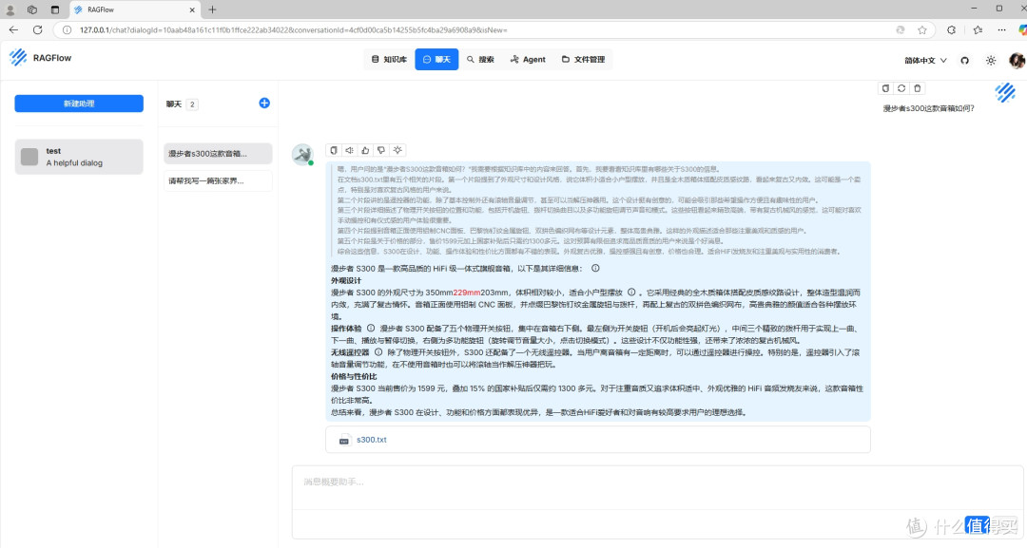Open reference info icon after '无线遥控器'
Image resolution: width=1027 pixels, height=548 pixels.
[x=378, y=351]
